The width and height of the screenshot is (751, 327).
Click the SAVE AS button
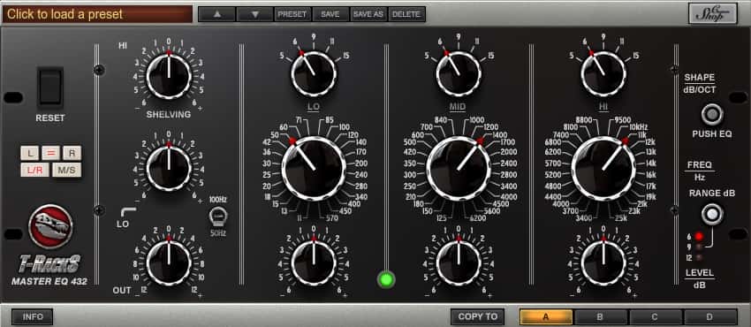(x=368, y=14)
